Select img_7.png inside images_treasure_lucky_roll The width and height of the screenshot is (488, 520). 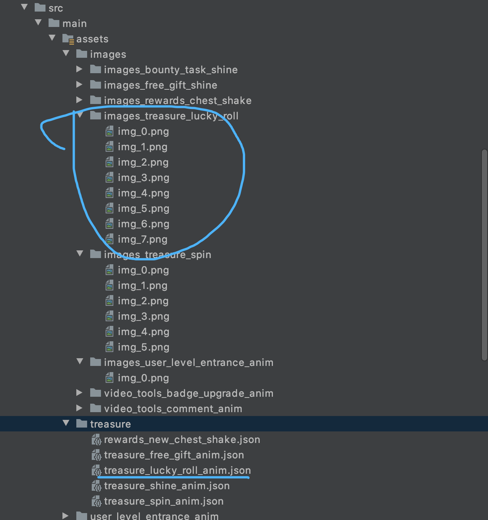(143, 239)
